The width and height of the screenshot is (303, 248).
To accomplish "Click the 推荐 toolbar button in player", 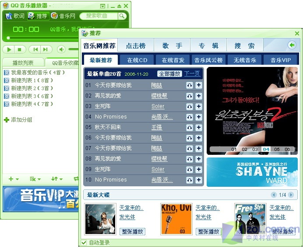I will pos(38,16).
